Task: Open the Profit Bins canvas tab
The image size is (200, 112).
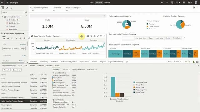Action: pos(54,62)
